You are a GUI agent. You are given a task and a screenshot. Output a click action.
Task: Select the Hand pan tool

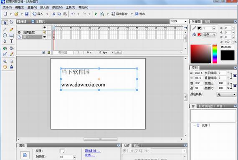coord(5,67)
